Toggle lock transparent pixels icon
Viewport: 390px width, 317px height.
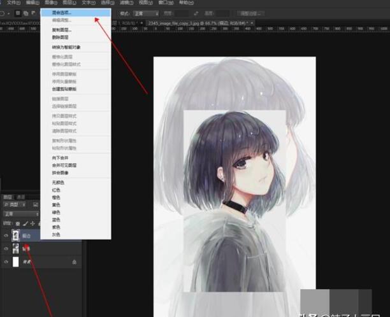(18, 224)
